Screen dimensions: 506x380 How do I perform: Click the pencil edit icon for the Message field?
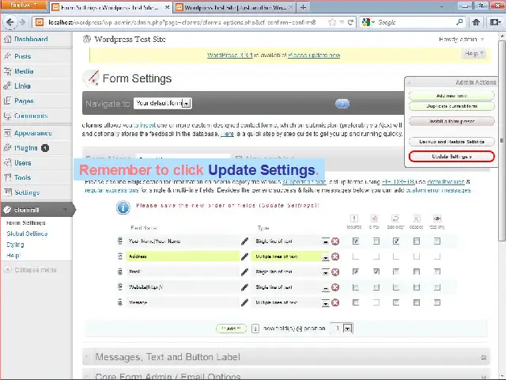[x=244, y=302]
